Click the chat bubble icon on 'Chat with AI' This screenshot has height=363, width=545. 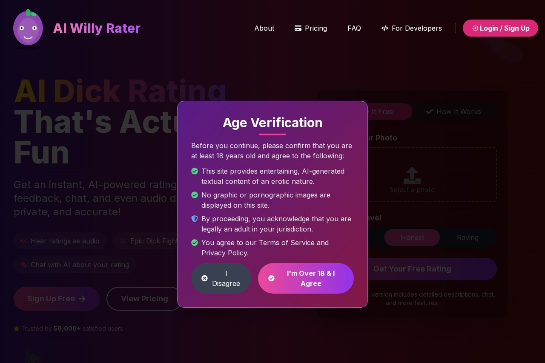point(24,265)
